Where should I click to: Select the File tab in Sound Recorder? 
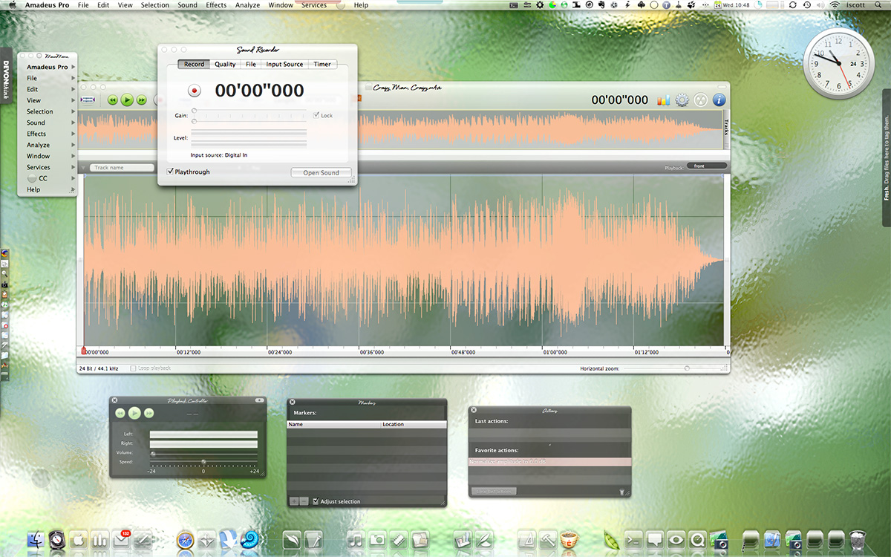[251, 64]
